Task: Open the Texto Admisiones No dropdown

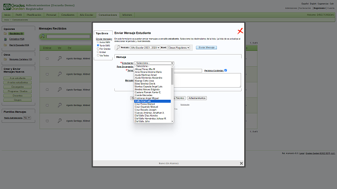Action: 27,118
